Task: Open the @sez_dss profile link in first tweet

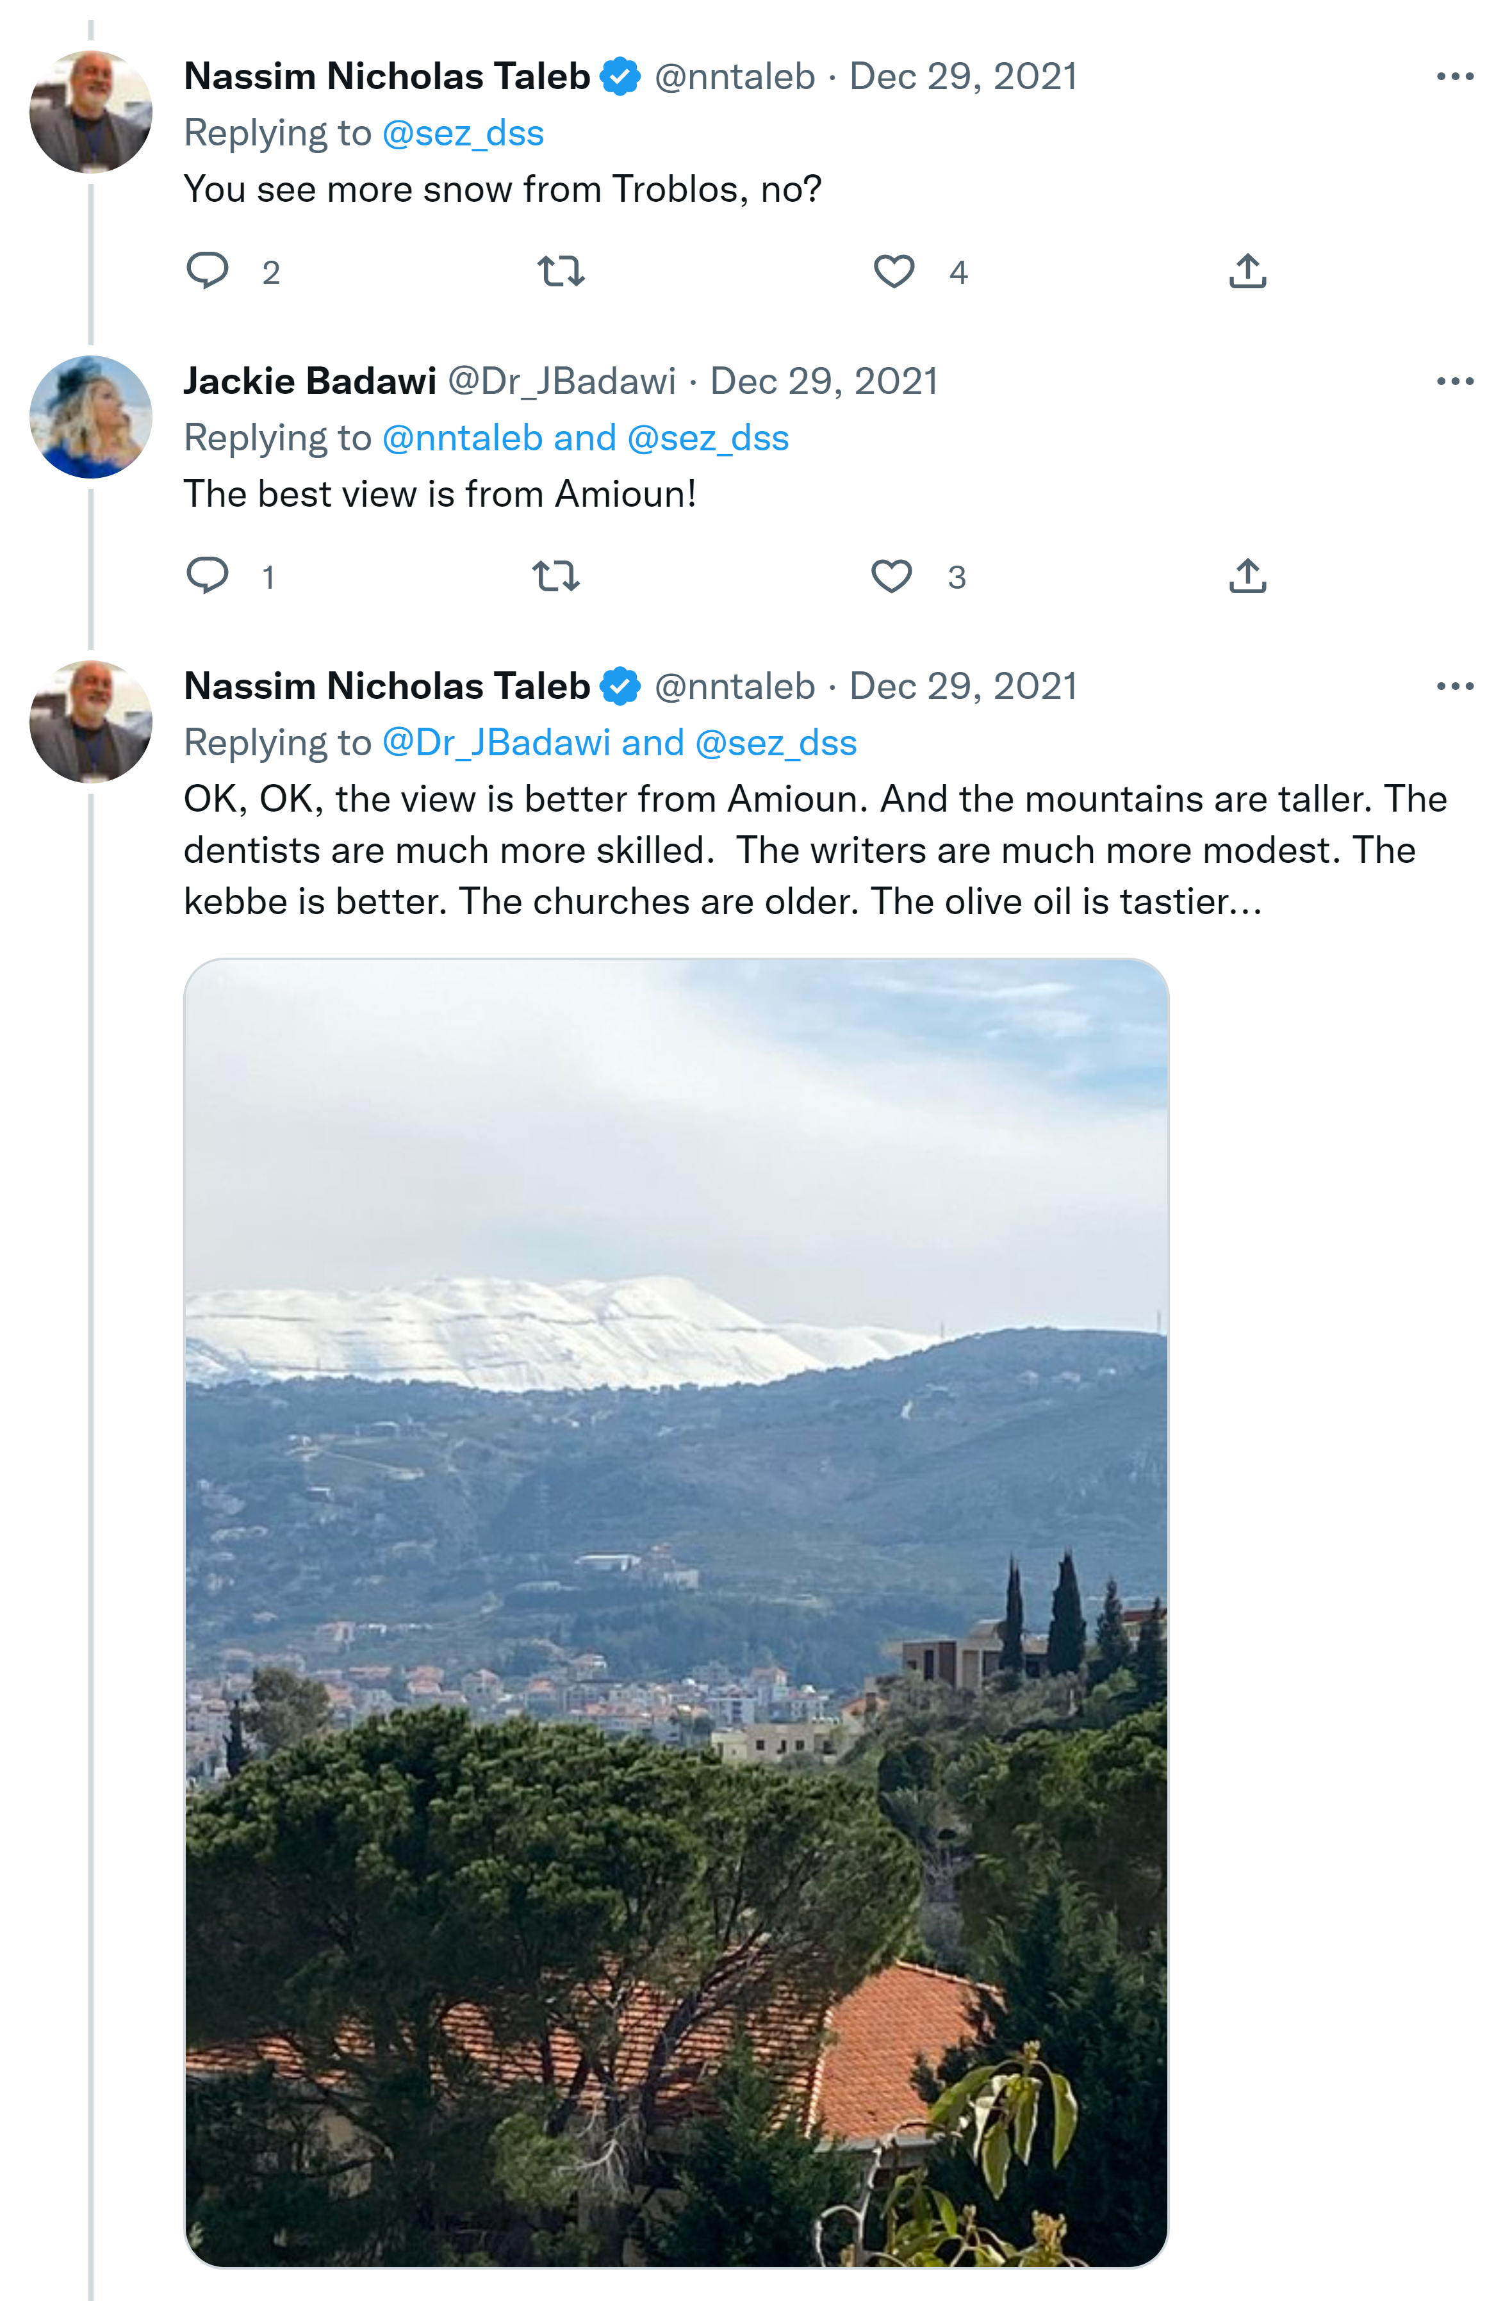Action: pos(463,133)
